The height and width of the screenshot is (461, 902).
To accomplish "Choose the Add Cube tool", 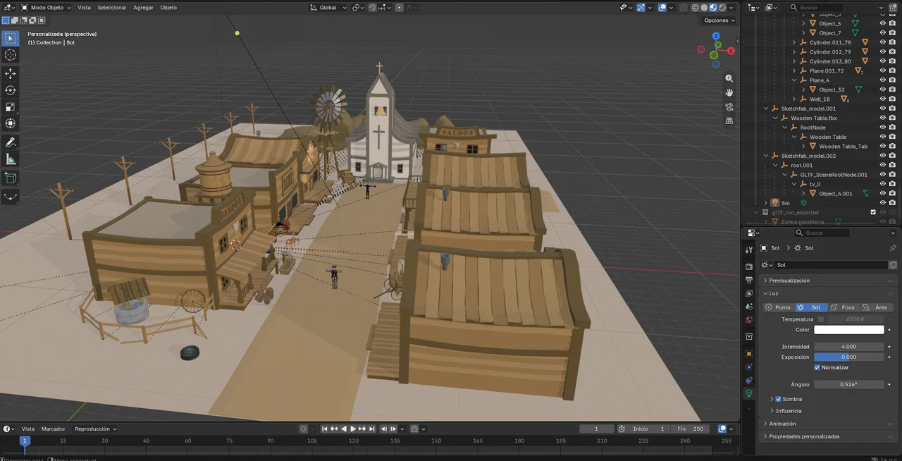I will coord(11,178).
